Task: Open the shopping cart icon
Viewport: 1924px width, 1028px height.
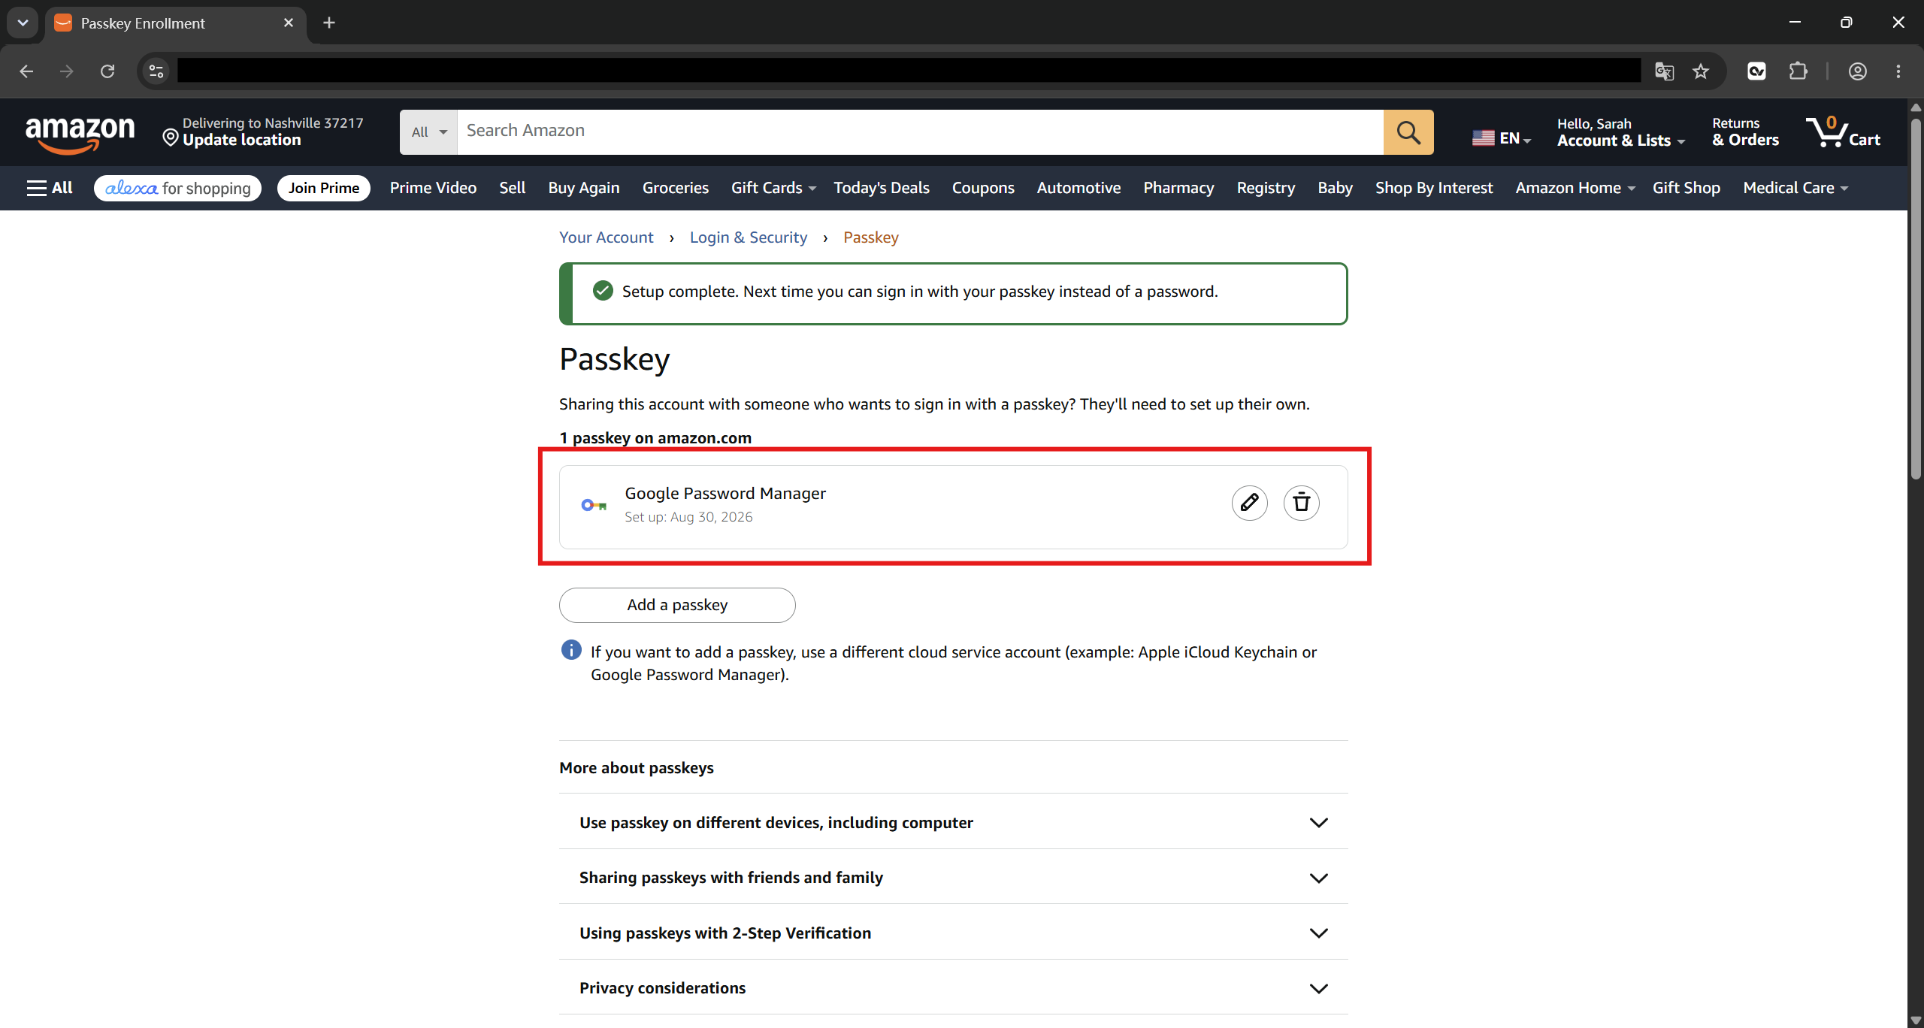Action: [x=1842, y=132]
